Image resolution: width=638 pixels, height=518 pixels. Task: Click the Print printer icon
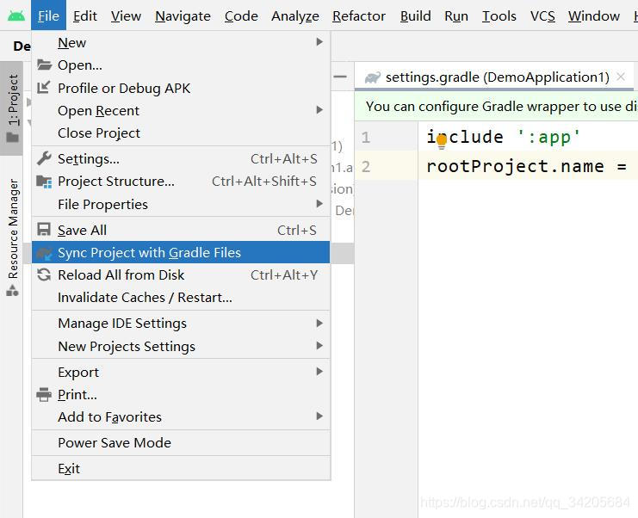click(44, 394)
